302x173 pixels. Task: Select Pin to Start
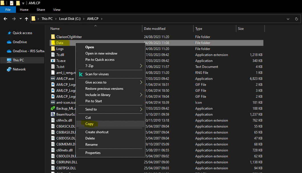tap(110, 101)
